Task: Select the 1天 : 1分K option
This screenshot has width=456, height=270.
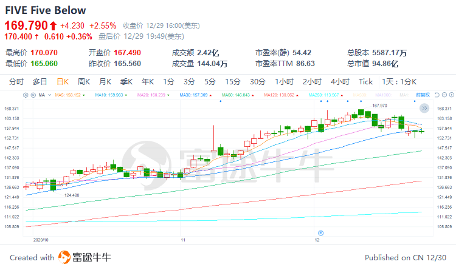Action: point(399,82)
